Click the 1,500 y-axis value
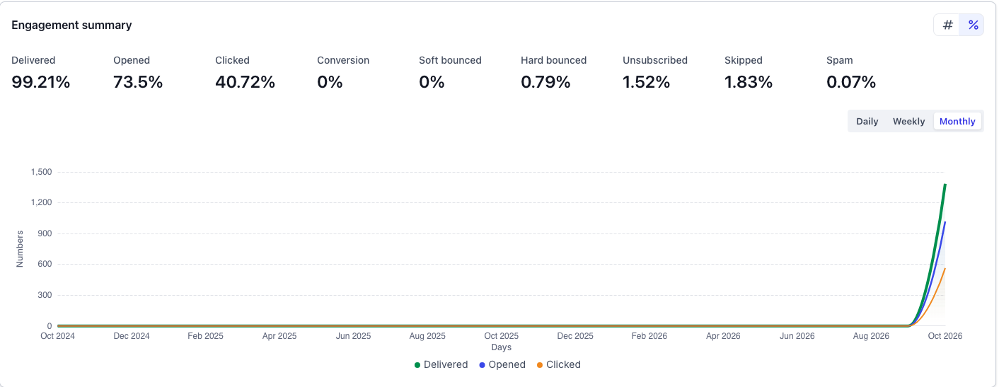999x387 pixels. (x=42, y=172)
